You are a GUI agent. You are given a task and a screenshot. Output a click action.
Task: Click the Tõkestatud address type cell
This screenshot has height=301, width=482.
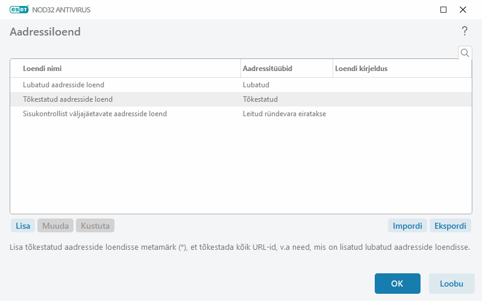260,99
